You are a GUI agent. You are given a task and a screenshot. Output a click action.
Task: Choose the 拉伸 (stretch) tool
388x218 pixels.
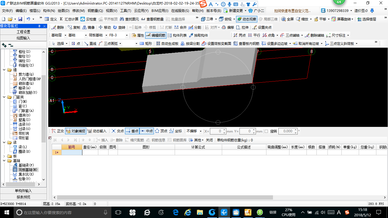click(242, 28)
